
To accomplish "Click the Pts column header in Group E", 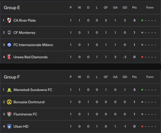I will click(134, 7).
